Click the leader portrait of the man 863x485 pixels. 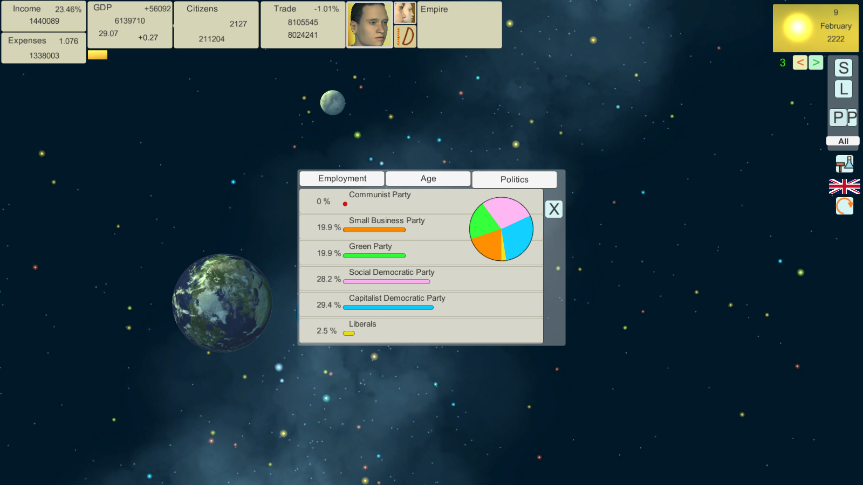pos(369,25)
